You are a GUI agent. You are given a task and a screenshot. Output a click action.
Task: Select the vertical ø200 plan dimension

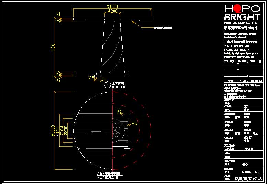[66, 130]
